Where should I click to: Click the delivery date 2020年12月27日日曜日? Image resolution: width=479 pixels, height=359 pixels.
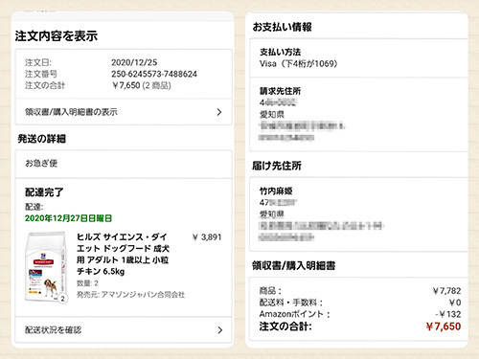click(68, 218)
